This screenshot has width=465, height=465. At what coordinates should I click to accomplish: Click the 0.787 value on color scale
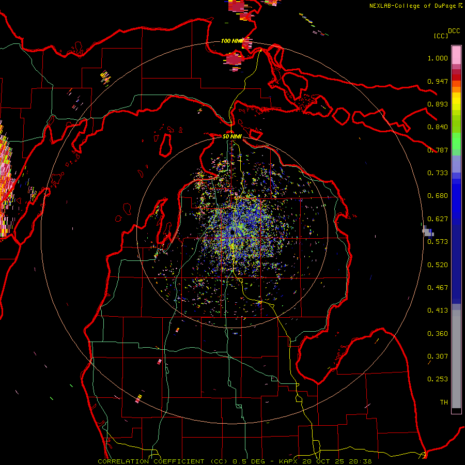click(x=438, y=150)
